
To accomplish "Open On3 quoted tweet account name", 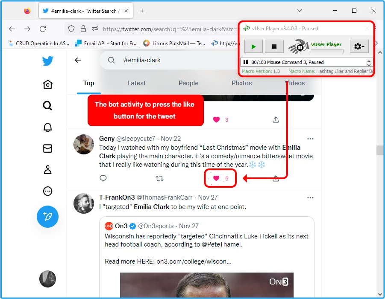I will pyautogui.click(x=121, y=226).
